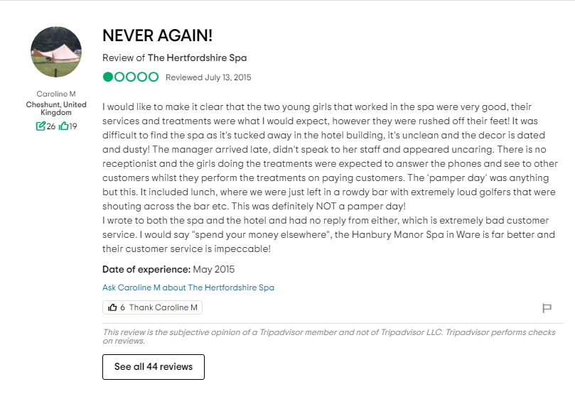Click the filled green rating bubble
Screen dimensions: 575x394
click(108, 77)
